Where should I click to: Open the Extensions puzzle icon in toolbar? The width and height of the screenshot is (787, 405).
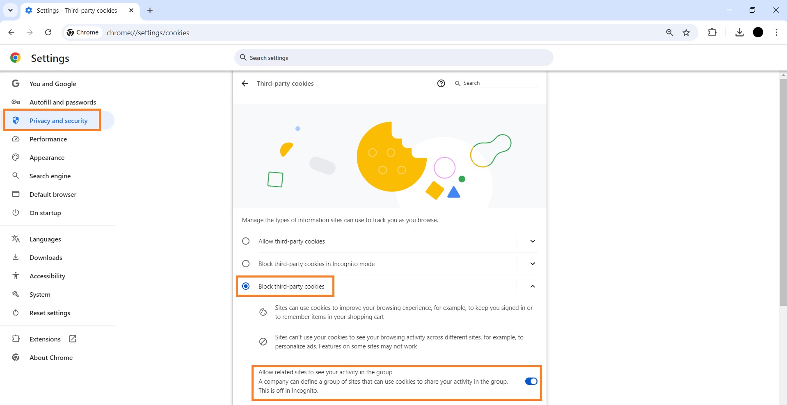(x=713, y=32)
